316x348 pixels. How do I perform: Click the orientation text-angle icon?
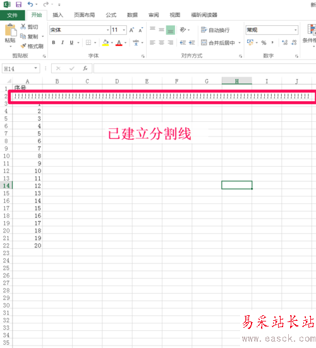coord(183,30)
